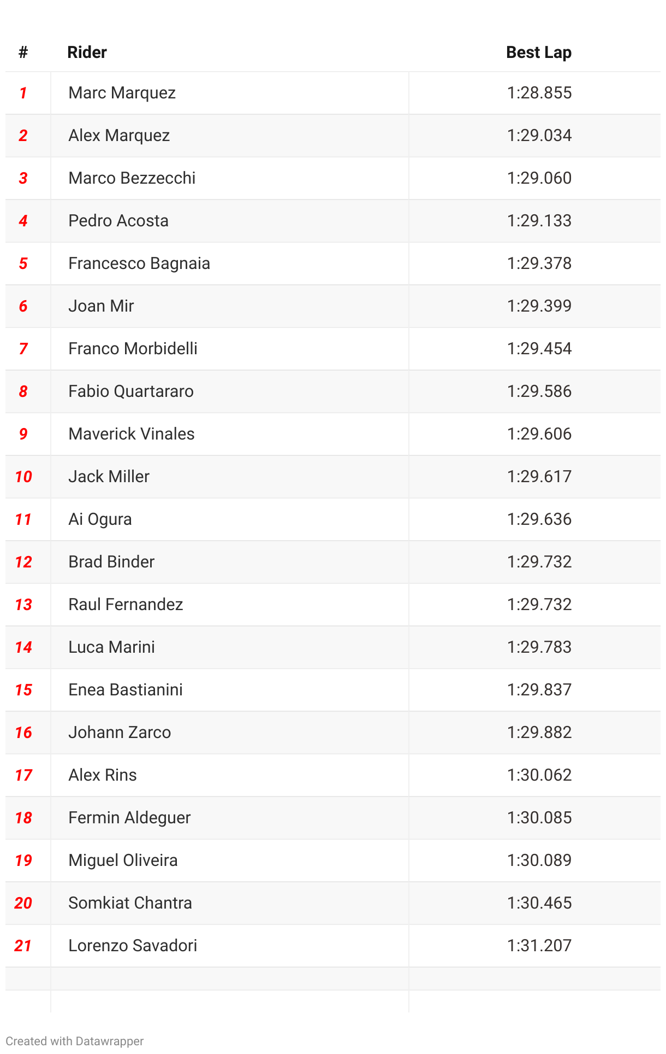Click the # column header
666x1054 pixels.
click(x=23, y=52)
